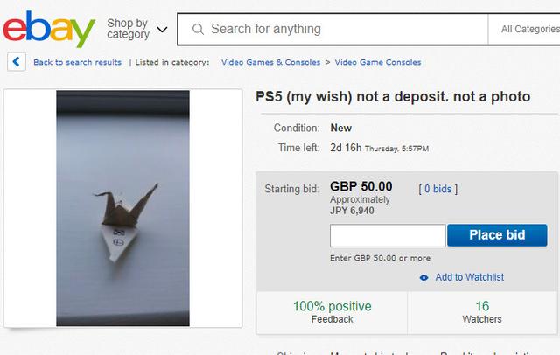Image resolution: width=560 pixels, height=355 pixels.
Task: Click the GBP 50.00 starting bid price
Action: coord(360,186)
